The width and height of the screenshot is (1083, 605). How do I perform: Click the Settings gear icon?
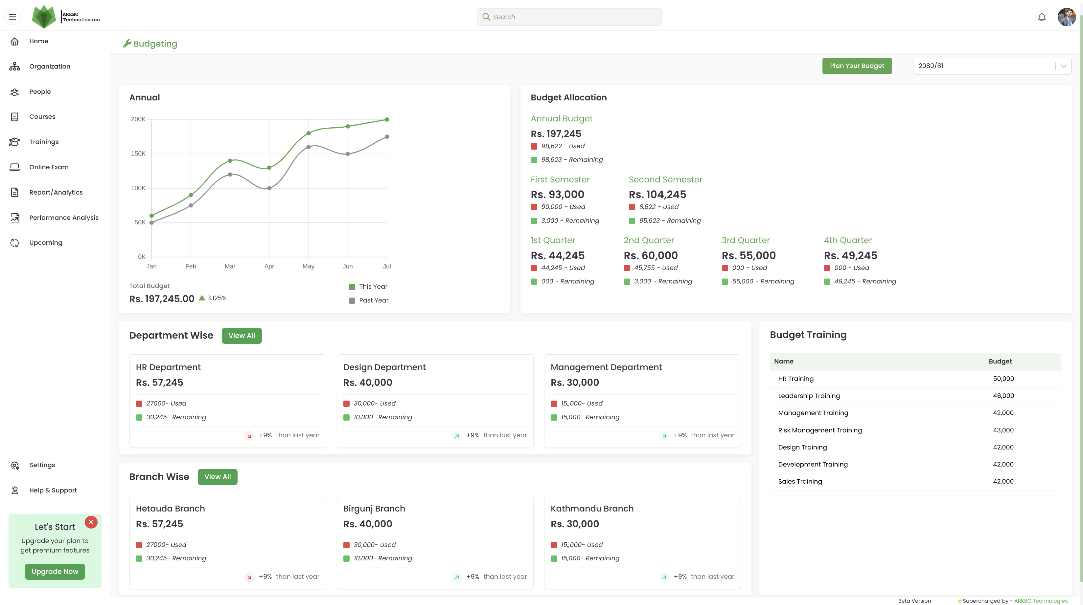coord(15,465)
